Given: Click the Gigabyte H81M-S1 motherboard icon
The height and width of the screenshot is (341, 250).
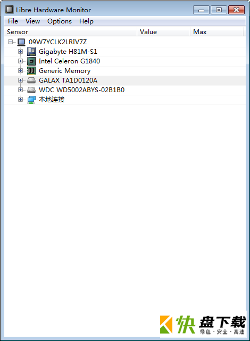Looking at the screenshot, I should coord(31,52).
